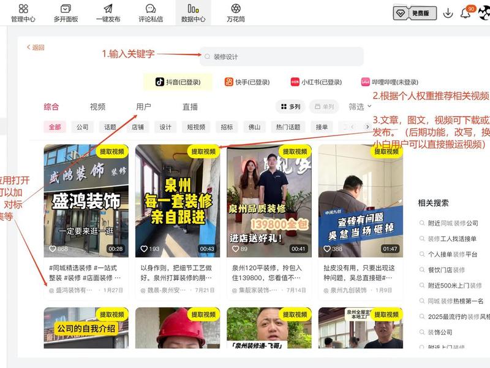Screen dimensions: 490x368
Task: Enable 单列 single-column layout
Action: 324,107
